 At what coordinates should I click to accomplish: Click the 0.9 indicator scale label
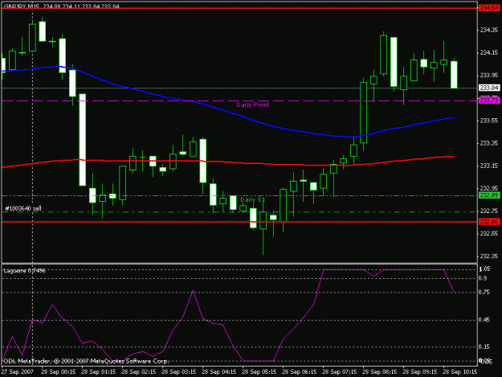[483, 278]
